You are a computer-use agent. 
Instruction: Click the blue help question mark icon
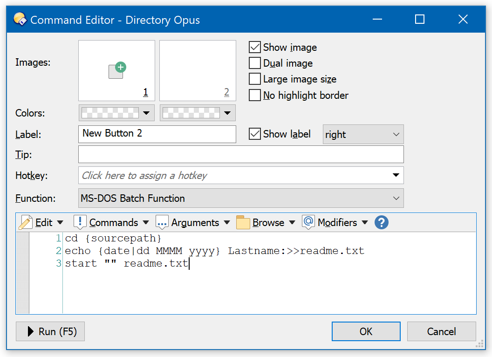point(381,222)
